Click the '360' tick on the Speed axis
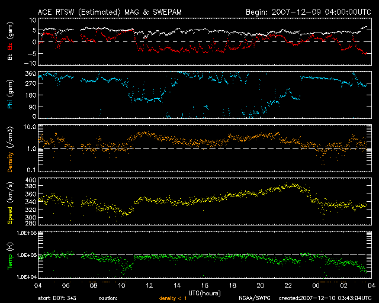379x303 pixels. [x=31, y=194]
